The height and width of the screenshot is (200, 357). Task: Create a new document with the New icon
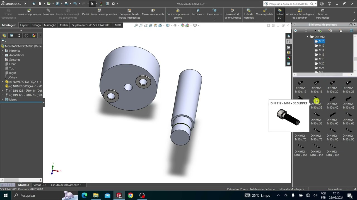40,4
